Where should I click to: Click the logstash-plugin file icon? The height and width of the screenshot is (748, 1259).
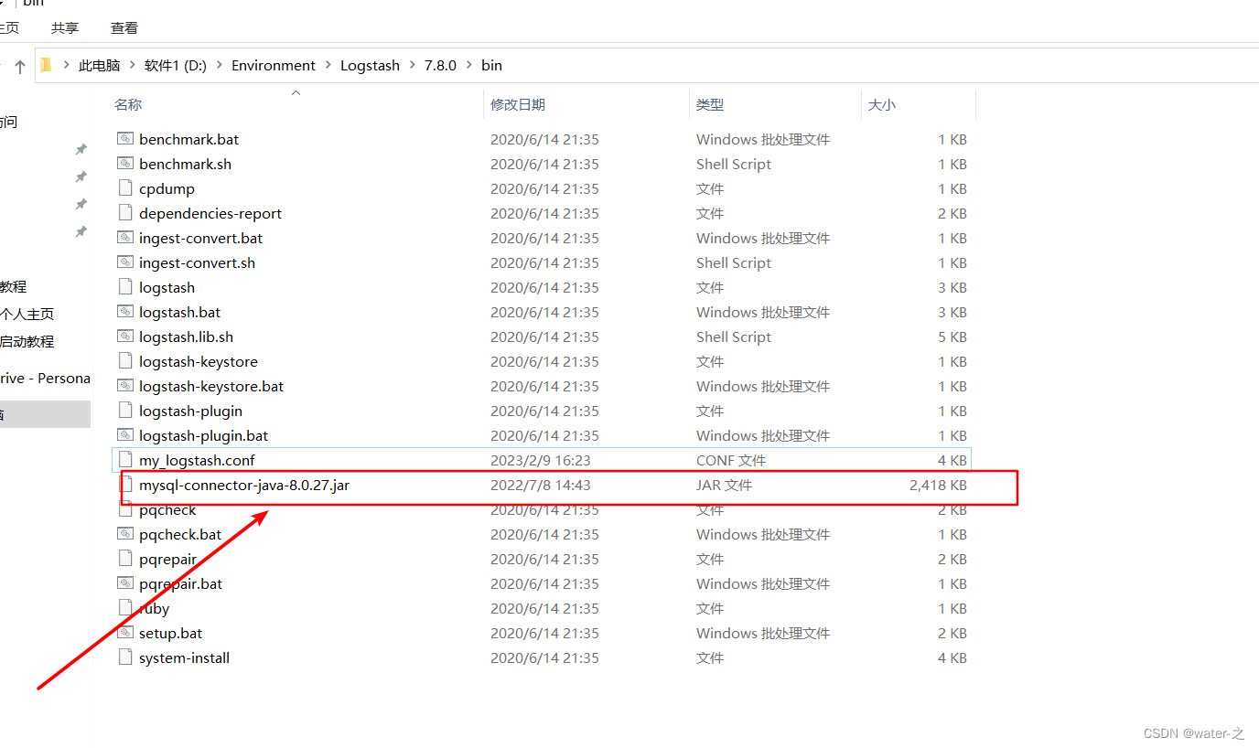click(125, 411)
